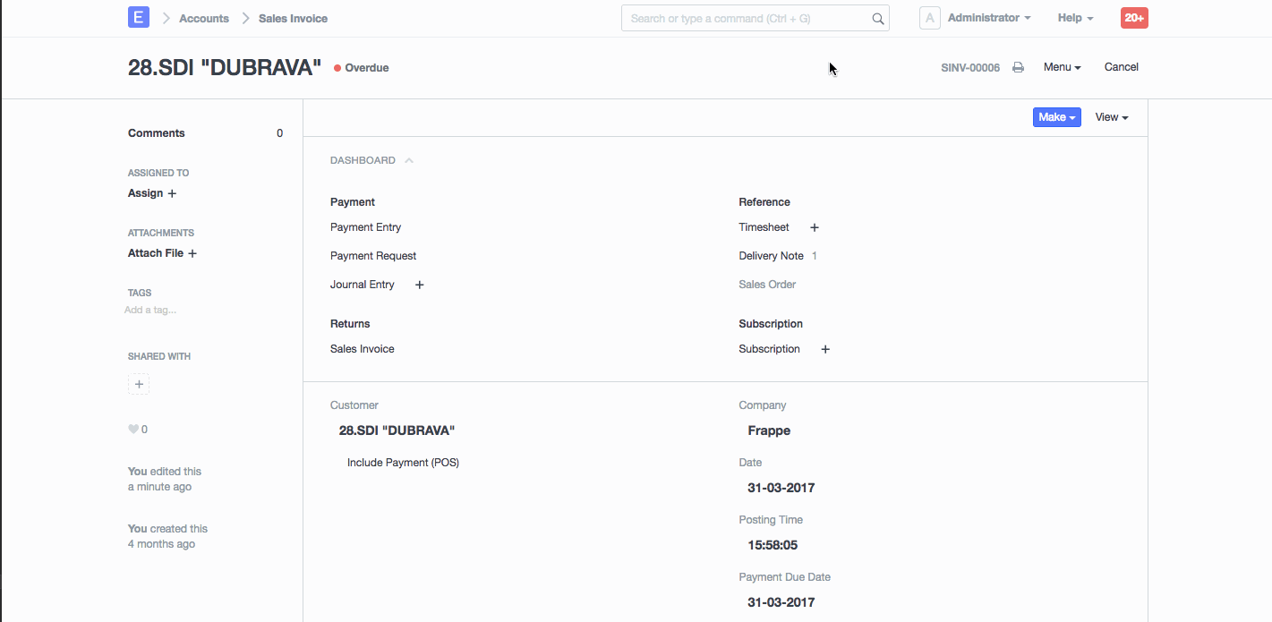The width and height of the screenshot is (1272, 622).
Task: Add a new Timesheet with plus icon
Action: pyautogui.click(x=815, y=227)
